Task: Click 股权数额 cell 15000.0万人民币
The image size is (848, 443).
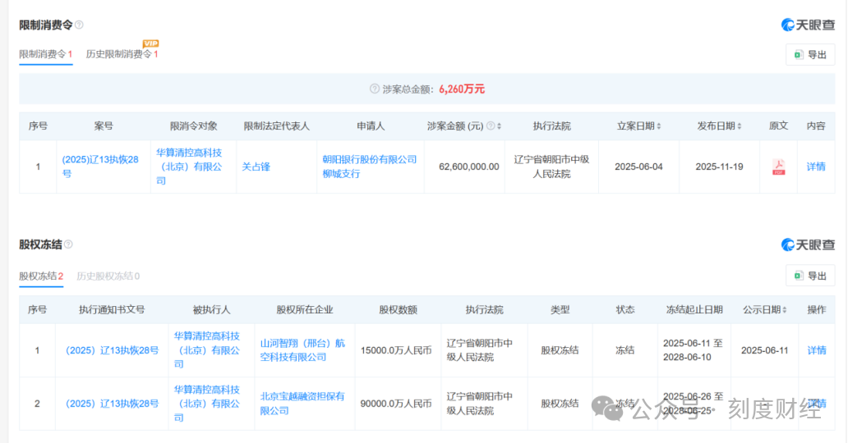Action: (396, 350)
